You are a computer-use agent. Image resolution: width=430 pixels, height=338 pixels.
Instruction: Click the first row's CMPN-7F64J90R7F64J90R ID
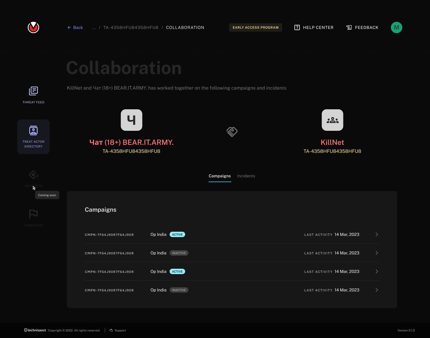[x=109, y=235]
